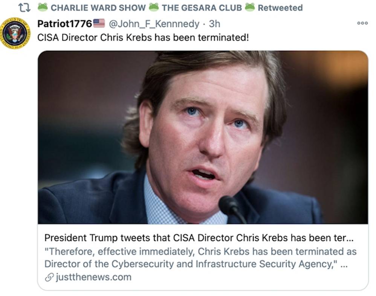Screen dimensions: 376x296
Task: Open the presidential seal profile avatar
Action: coord(15,33)
